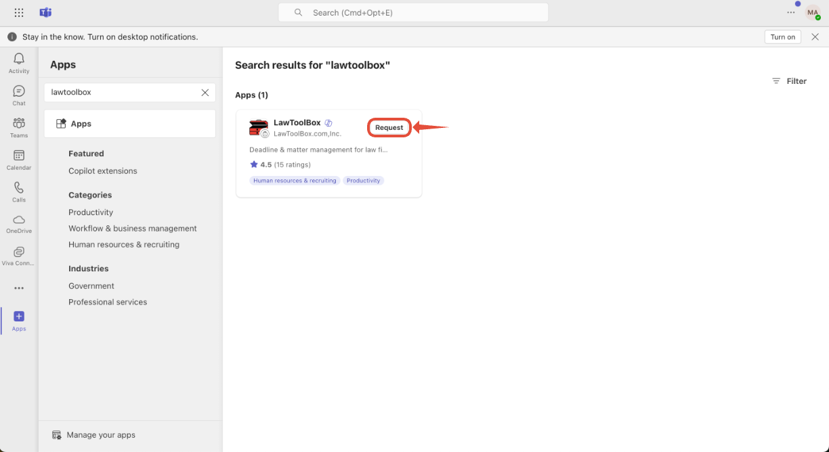Browse the Government industry
This screenshot has width=829, height=452.
point(91,286)
